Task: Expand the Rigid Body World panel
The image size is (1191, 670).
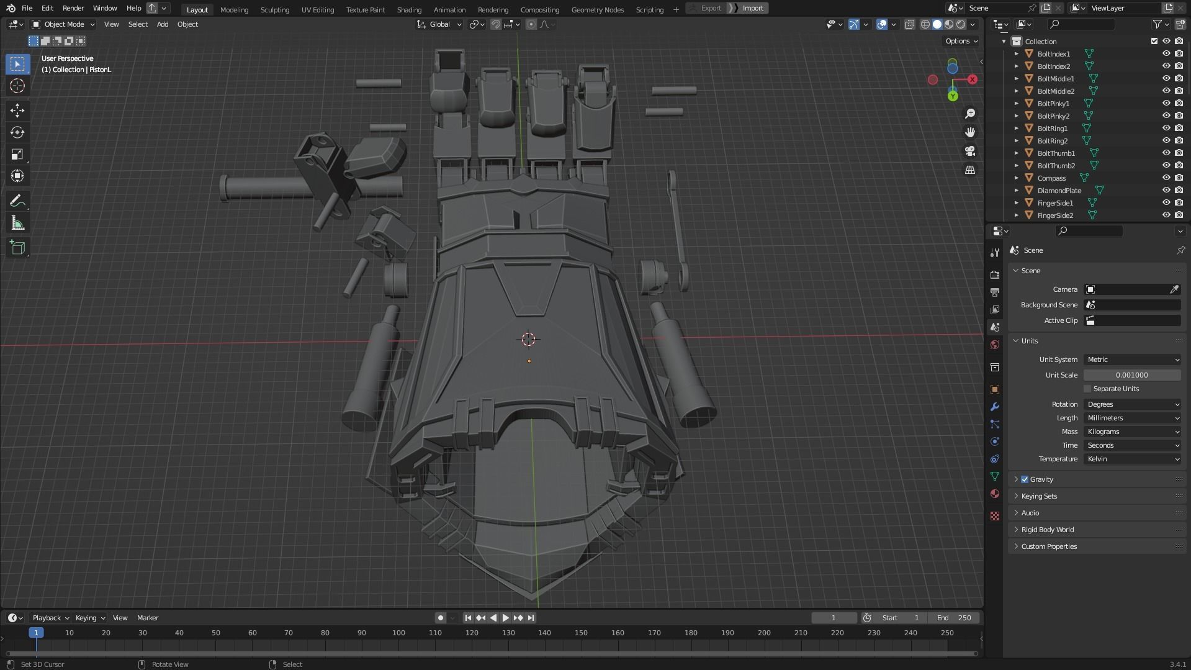Action: click(1048, 530)
